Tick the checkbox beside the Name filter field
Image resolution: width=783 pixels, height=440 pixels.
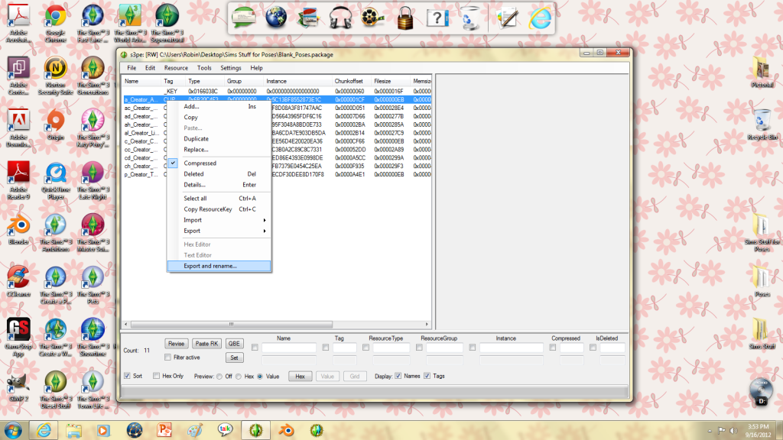[x=255, y=348]
